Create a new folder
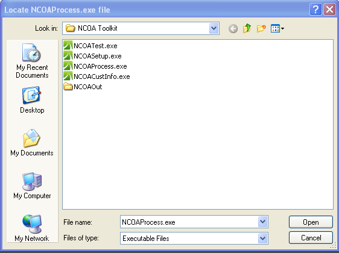The image size is (339, 253). click(261, 28)
